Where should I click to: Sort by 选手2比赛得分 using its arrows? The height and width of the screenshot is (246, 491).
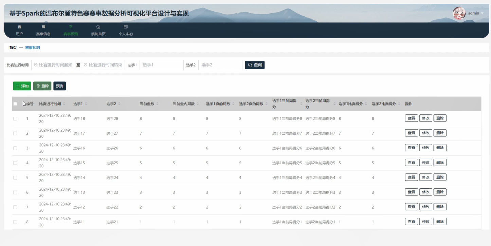coord(399,104)
